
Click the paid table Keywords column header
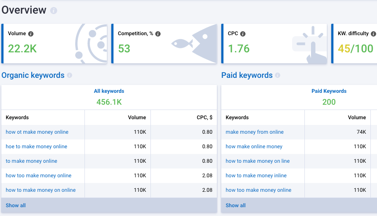pos(237,117)
